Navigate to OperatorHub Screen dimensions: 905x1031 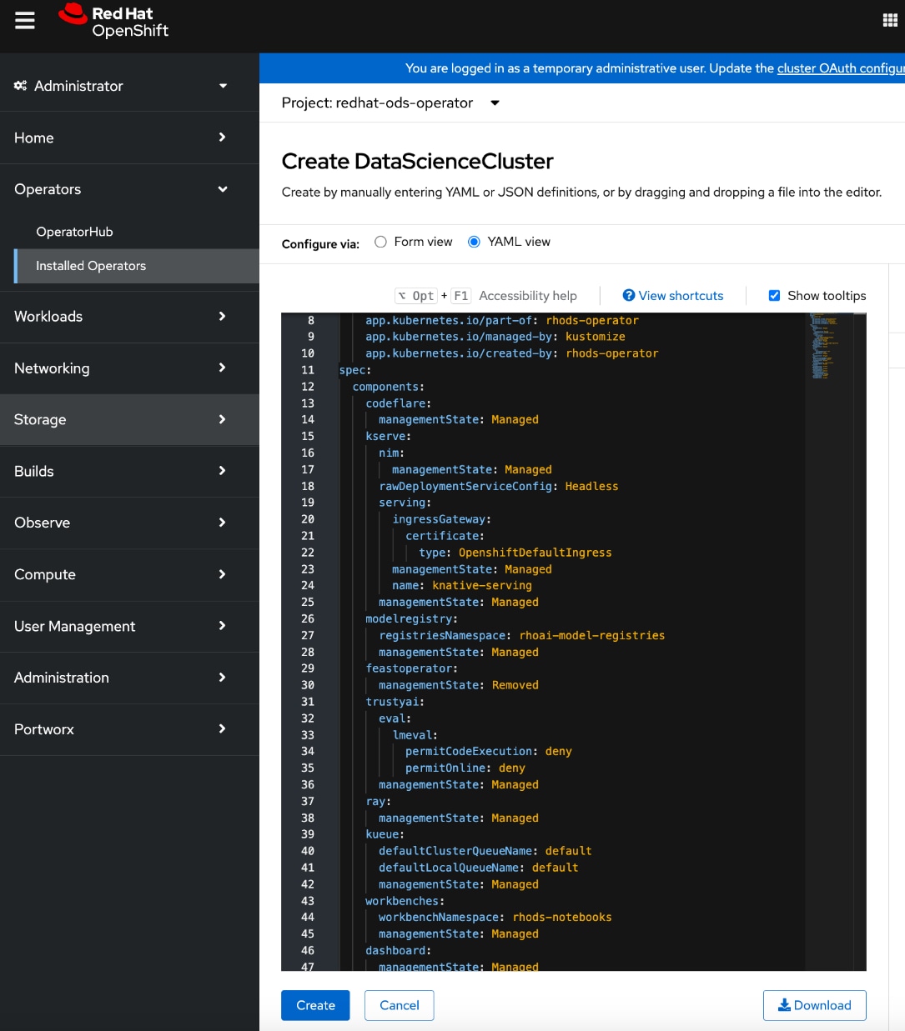pos(74,232)
